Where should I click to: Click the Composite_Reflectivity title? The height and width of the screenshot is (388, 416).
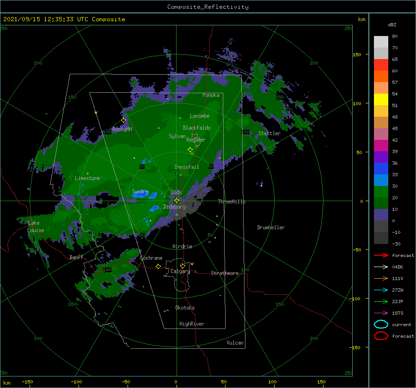(208, 7)
